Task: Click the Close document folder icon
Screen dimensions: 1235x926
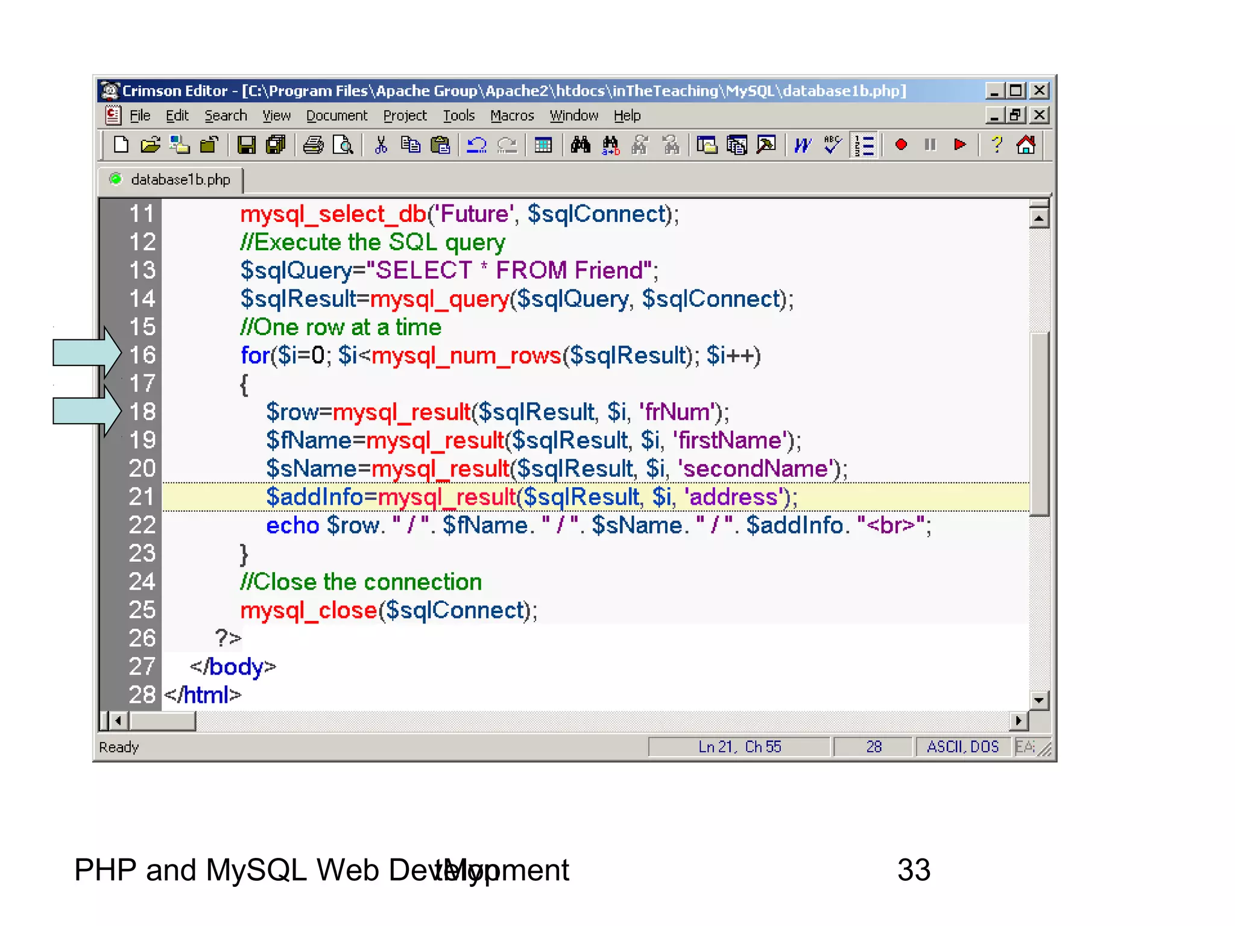Action: tap(209, 145)
